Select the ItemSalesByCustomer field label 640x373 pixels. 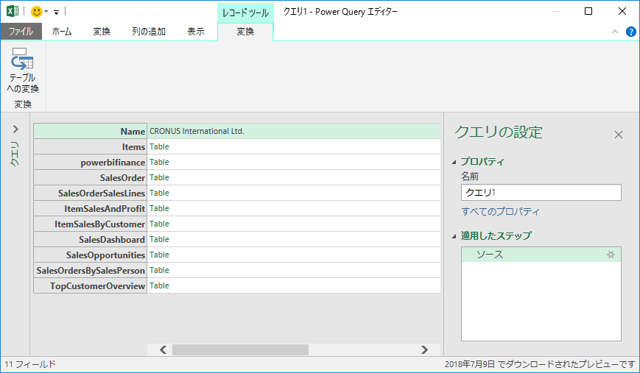90,224
